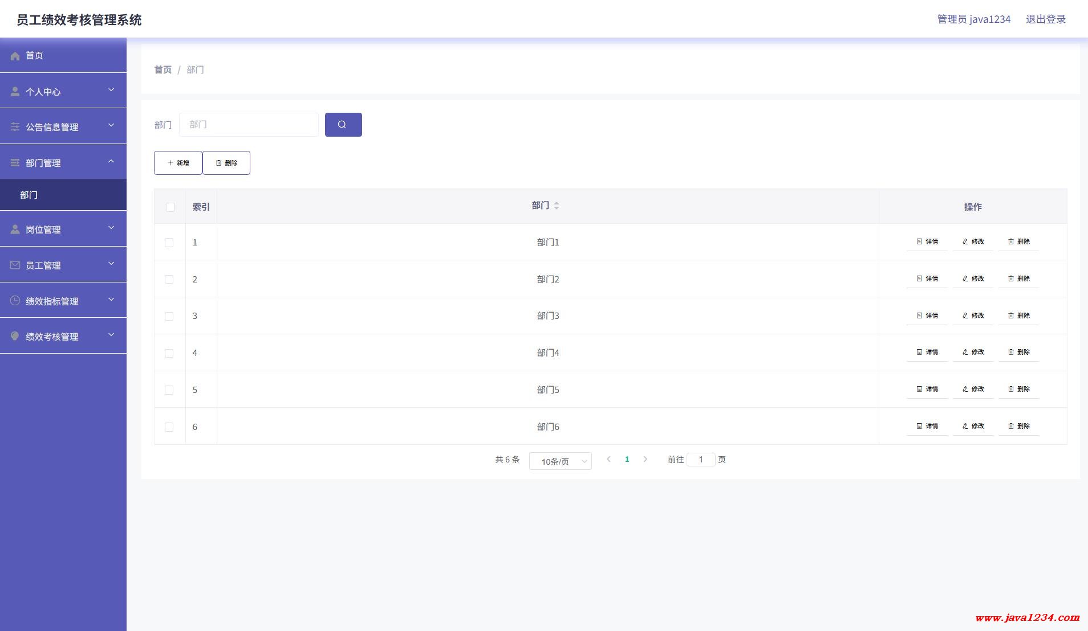Viewport: 1088px width, 631px height.
Task: Check the checkbox for row 部门1
Action: coord(169,243)
